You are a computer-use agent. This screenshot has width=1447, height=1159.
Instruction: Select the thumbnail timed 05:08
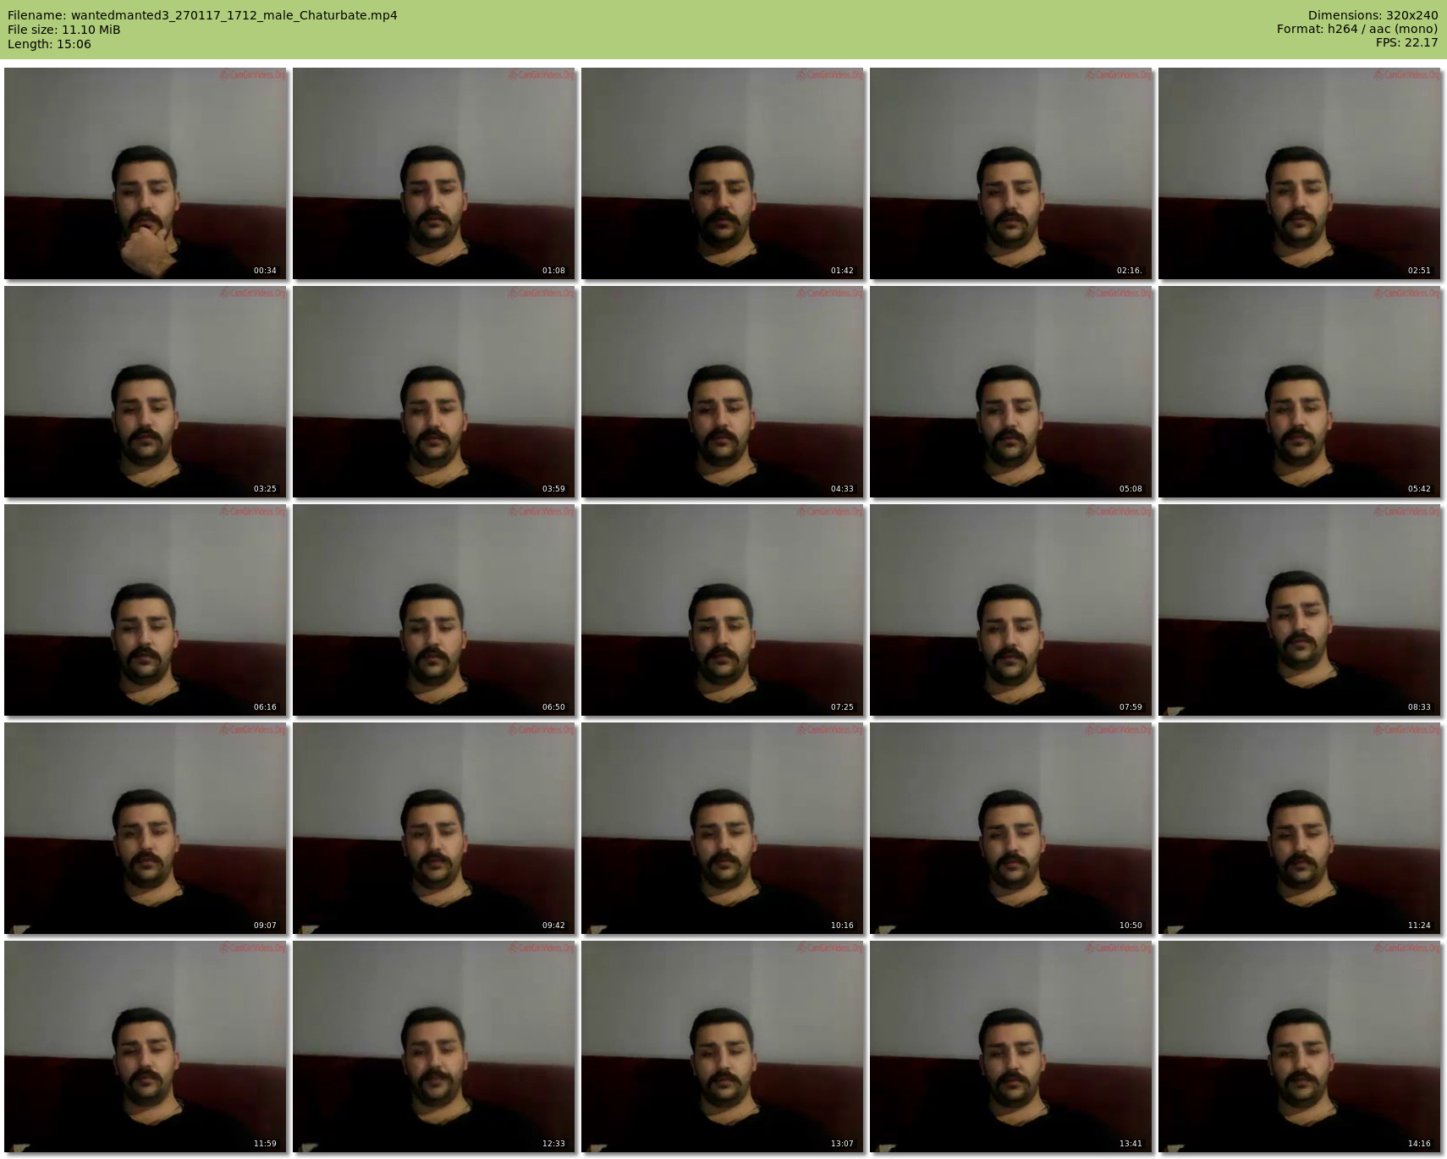[1011, 392]
